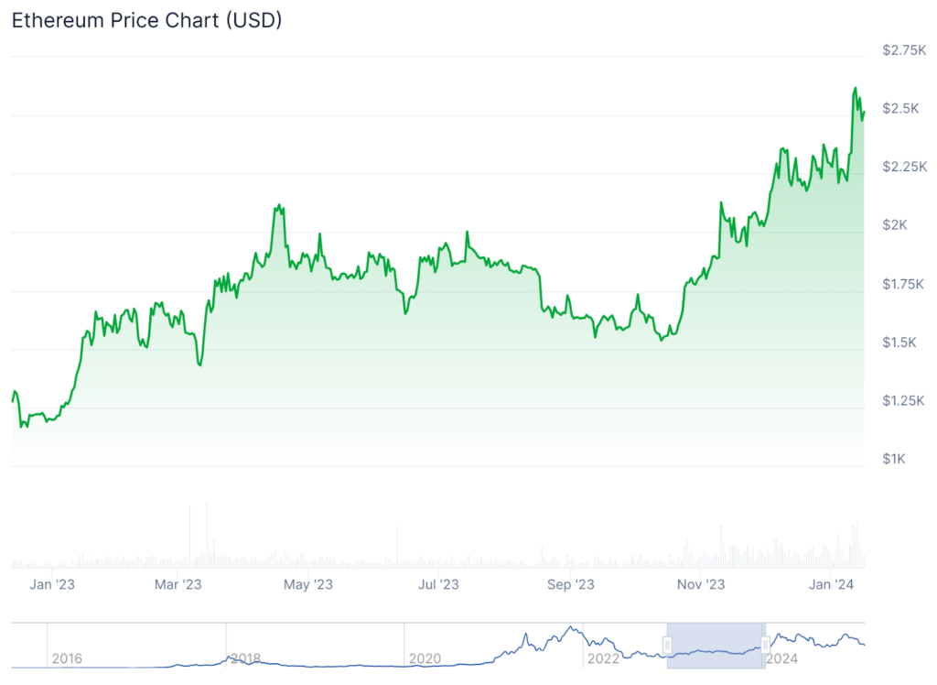Click the Ethereum Price Chart (USD) title
Screen dimensions: 937x685
click(146, 21)
